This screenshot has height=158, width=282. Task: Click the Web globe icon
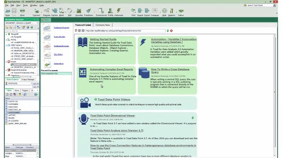click(164, 11)
